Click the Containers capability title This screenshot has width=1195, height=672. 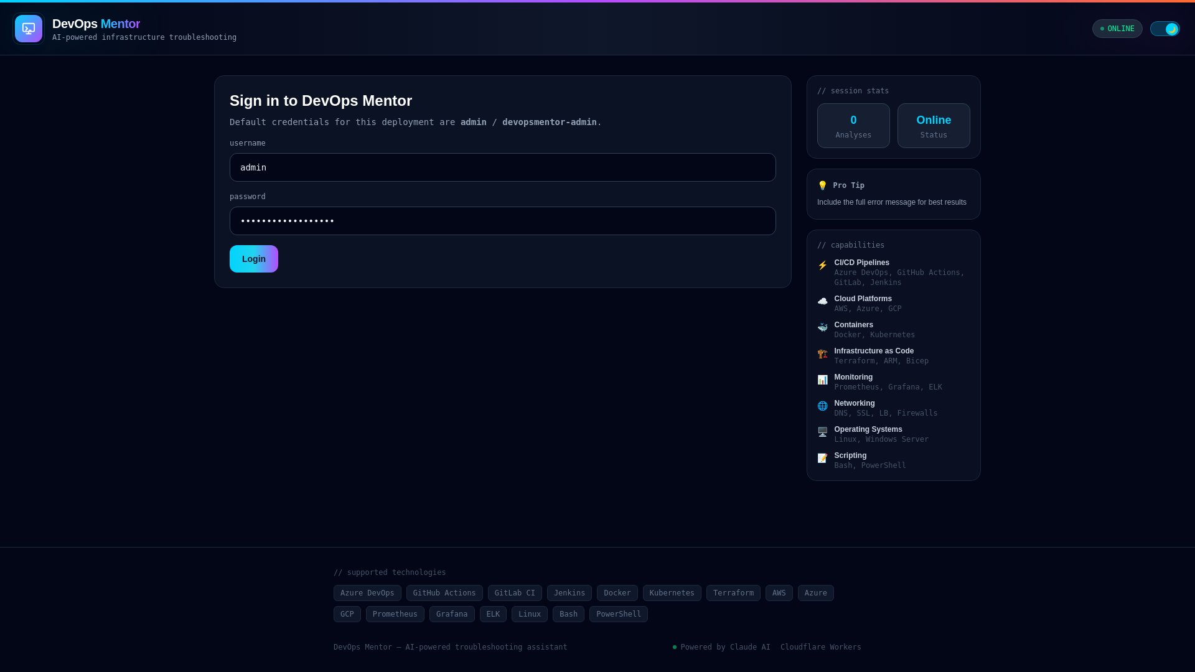click(x=854, y=325)
